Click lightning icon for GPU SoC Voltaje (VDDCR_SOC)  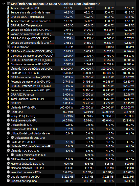[8, 38]
